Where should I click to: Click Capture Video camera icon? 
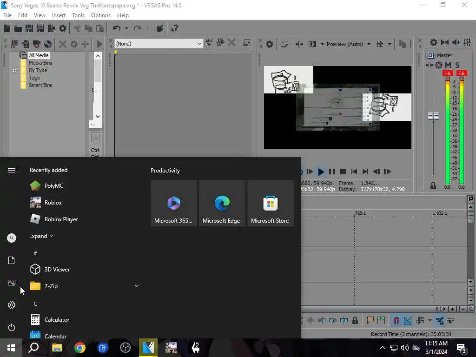pos(37,44)
